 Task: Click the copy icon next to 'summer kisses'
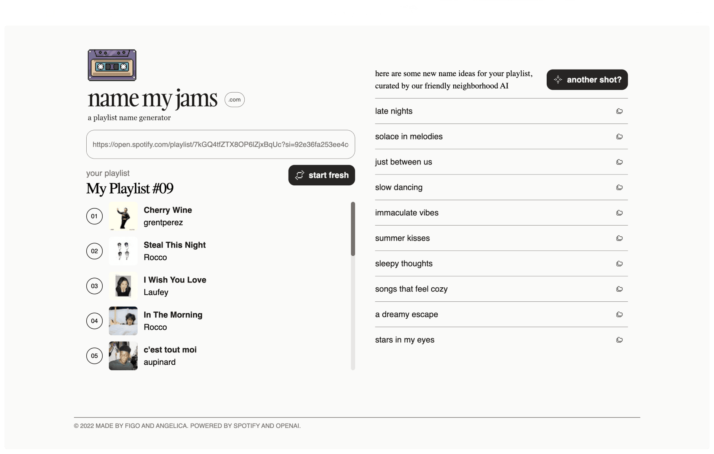[620, 238]
